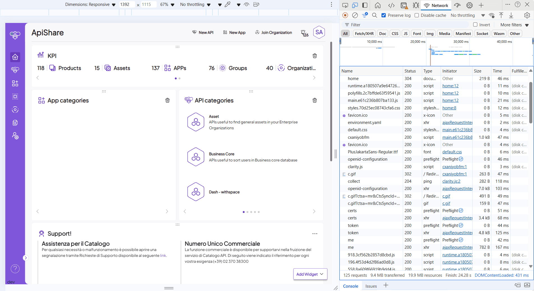Screen dimensions: 534x291
Task: Click the notification bell showing 126
Action: 304,32
